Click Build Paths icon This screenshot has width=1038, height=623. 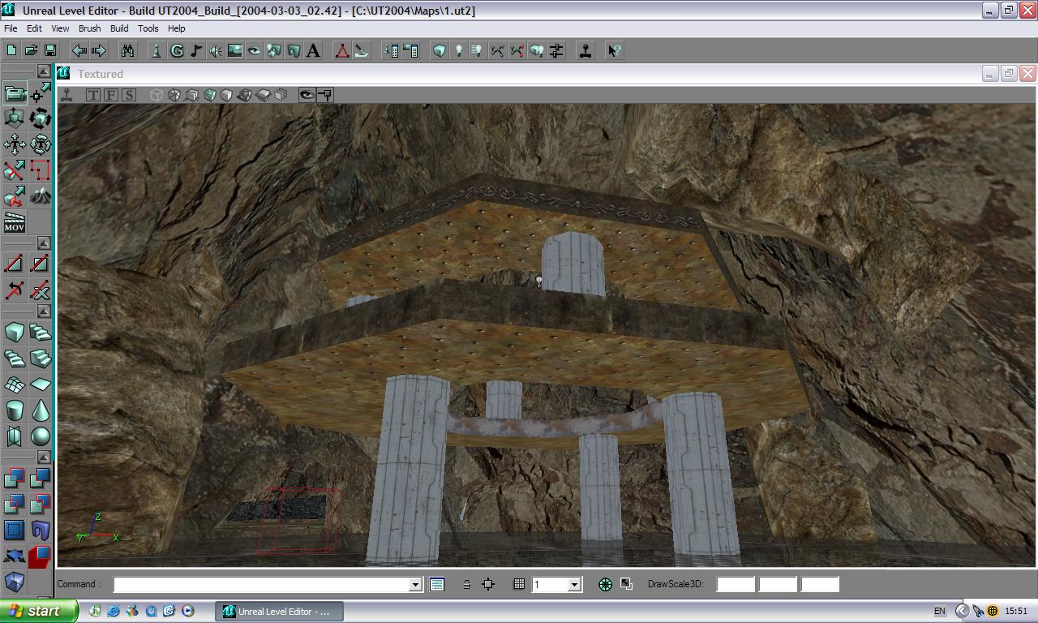pos(497,50)
